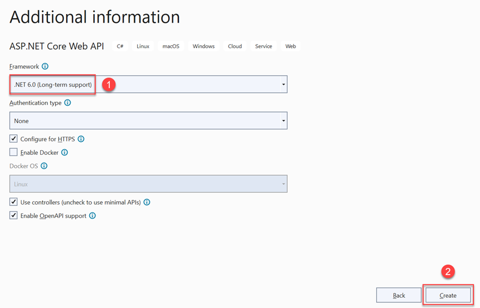The width and height of the screenshot is (480, 308).
Task: Click the Create button
Action: (x=448, y=296)
